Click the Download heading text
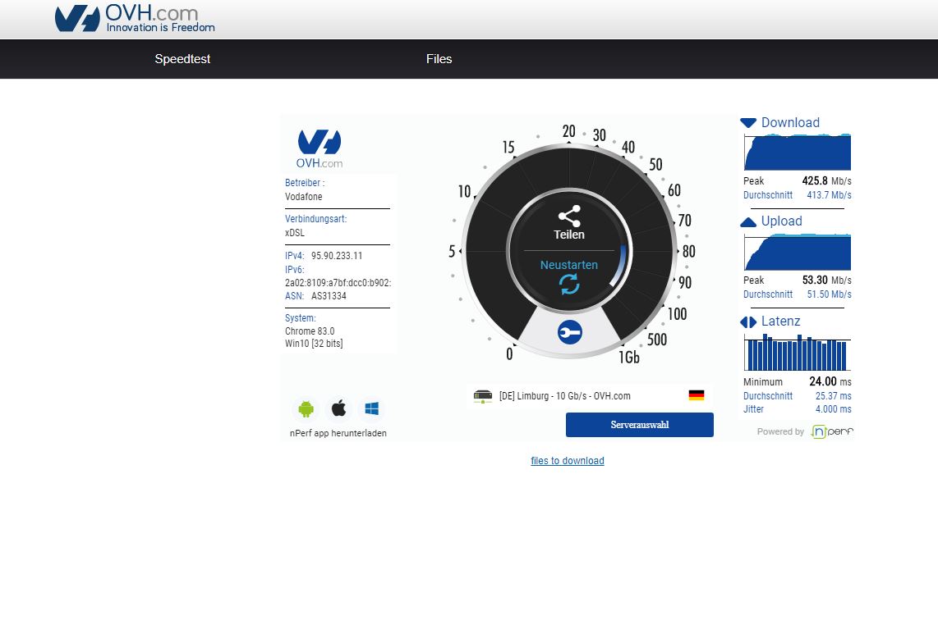 pyautogui.click(x=790, y=122)
